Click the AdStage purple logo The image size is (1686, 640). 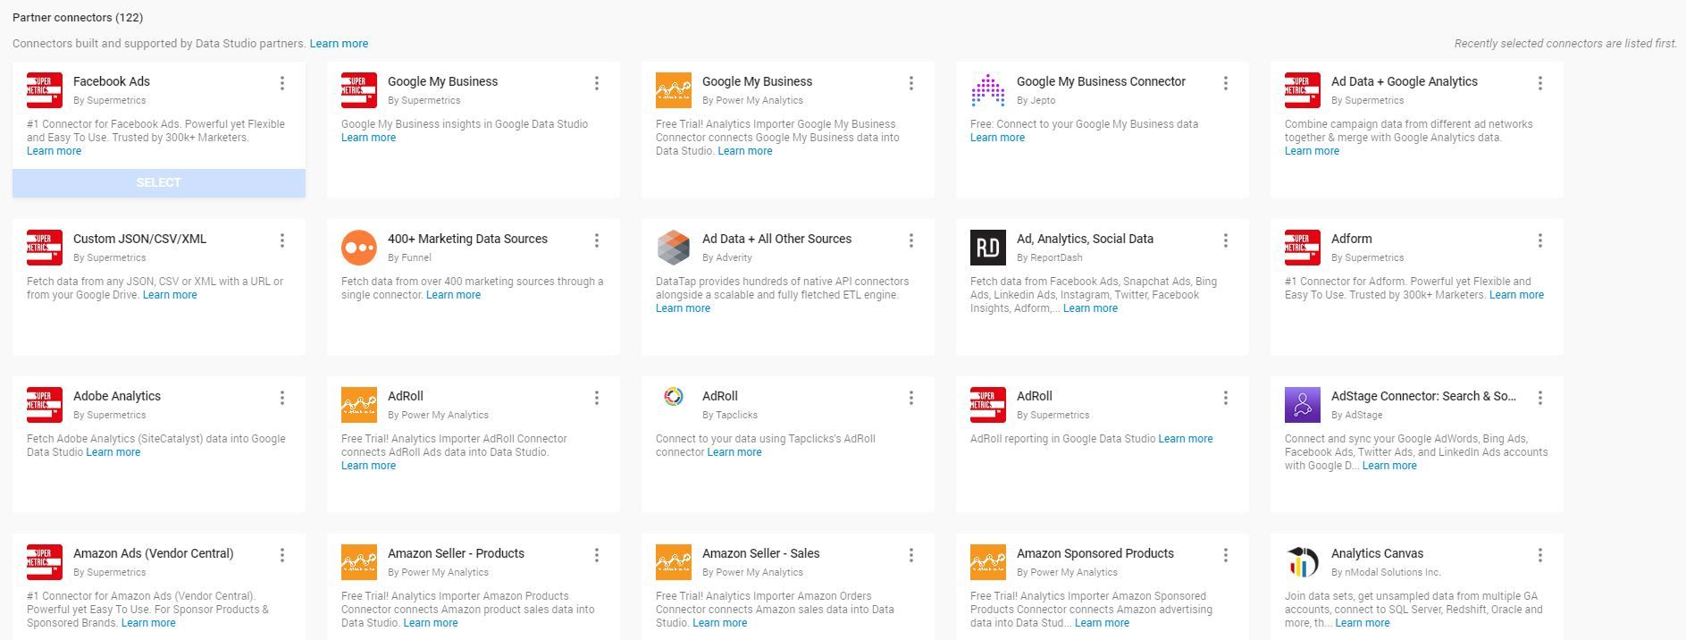[x=1303, y=405]
